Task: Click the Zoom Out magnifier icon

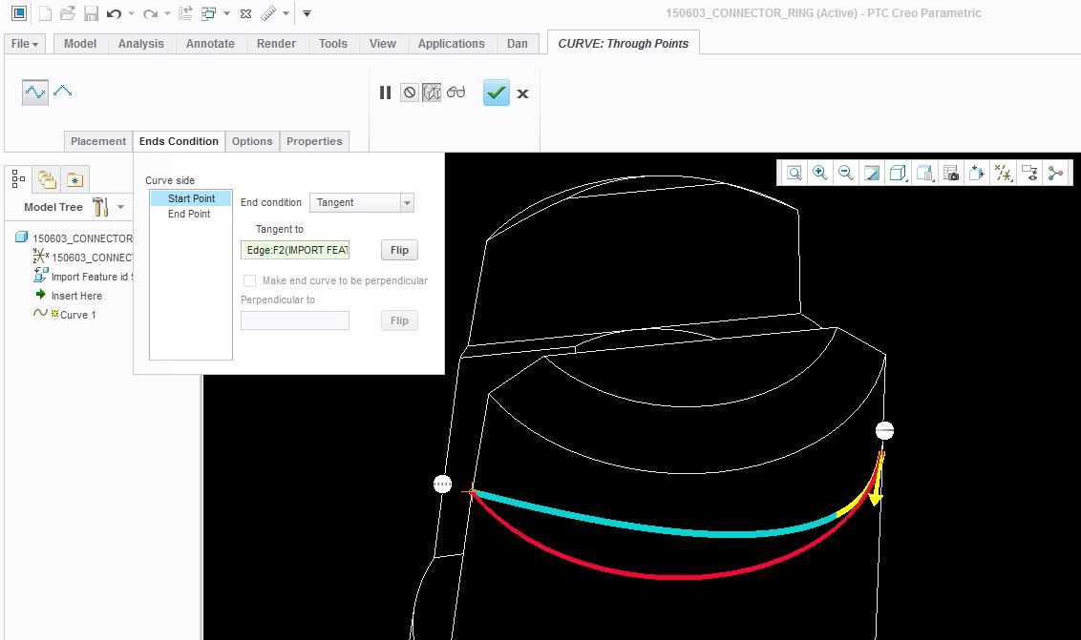Action: point(845,173)
